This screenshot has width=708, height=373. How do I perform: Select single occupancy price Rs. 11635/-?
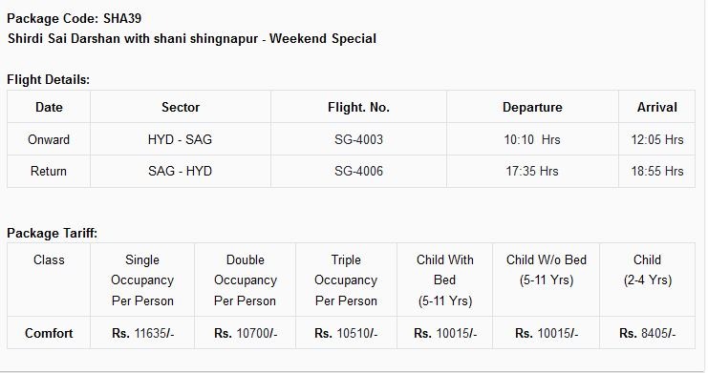pos(142,333)
